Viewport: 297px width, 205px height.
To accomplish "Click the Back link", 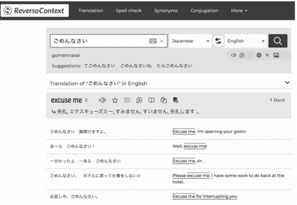I will (277, 100).
